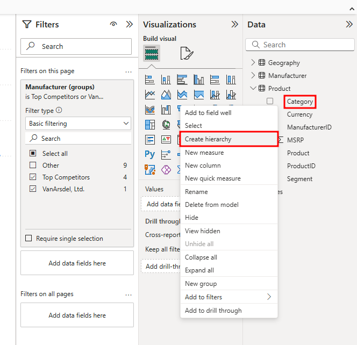Select the Stacked bar chart visual
The height and width of the screenshot is (345, 357).
click(150, 80)
